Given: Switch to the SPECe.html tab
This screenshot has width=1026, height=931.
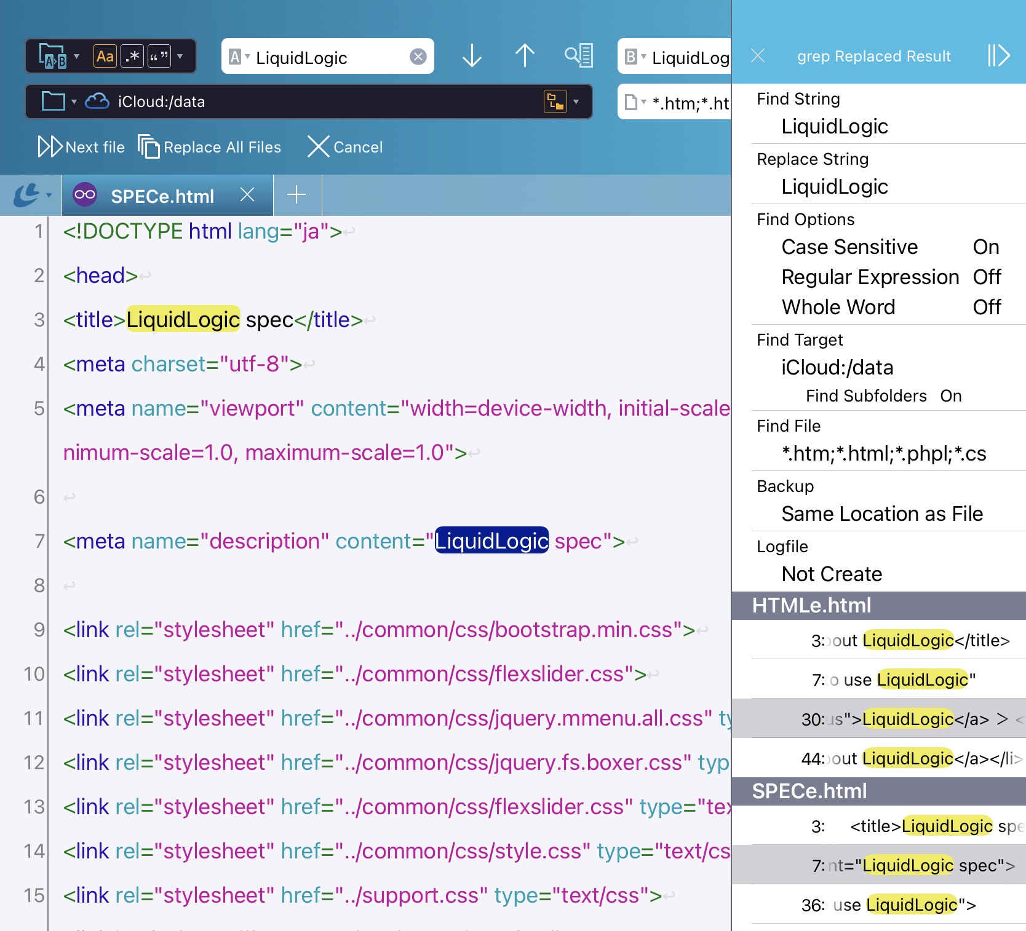Looking at the screenshot, I should click(162, 196).
